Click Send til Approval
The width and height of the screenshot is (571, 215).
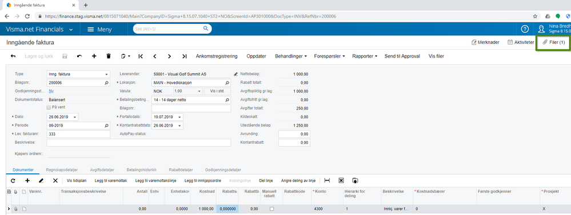(x=402, y=56)
